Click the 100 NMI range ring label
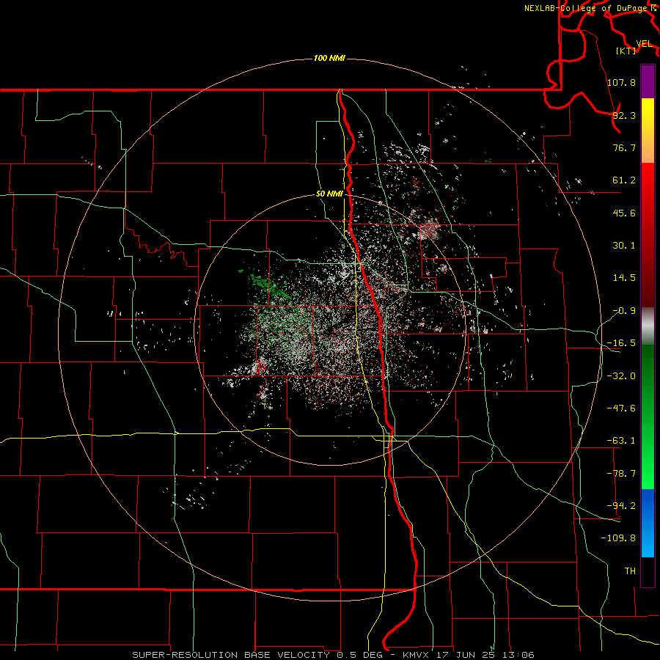This screenshot has width=660, height=660. coord(329,58)
